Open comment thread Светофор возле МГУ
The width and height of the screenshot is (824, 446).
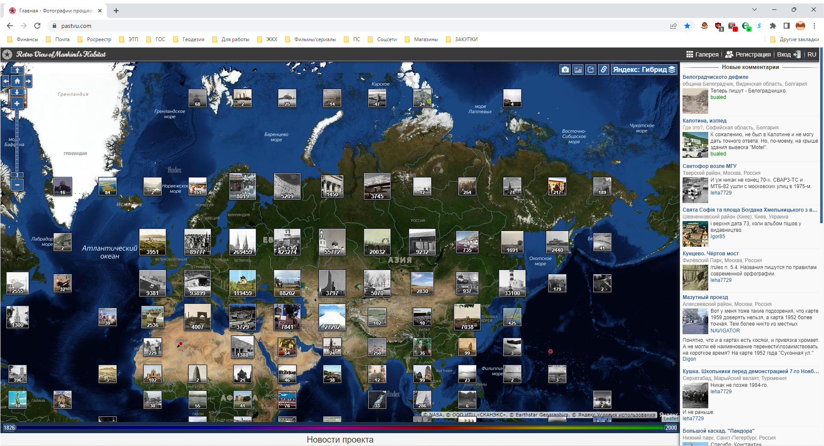pyautogui.click(x=710, y=166)
